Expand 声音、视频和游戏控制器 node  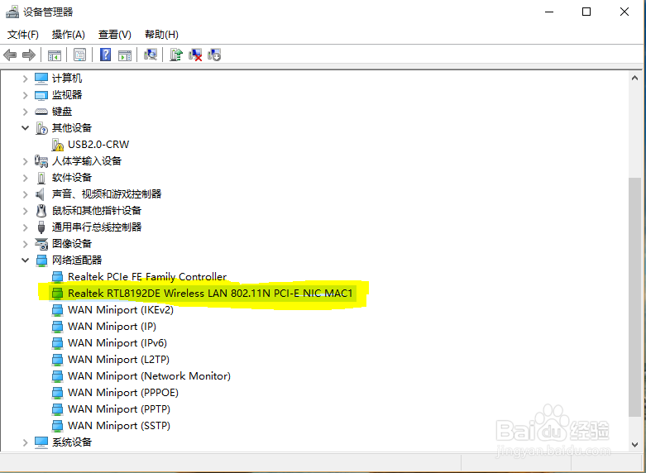point(25,194)
